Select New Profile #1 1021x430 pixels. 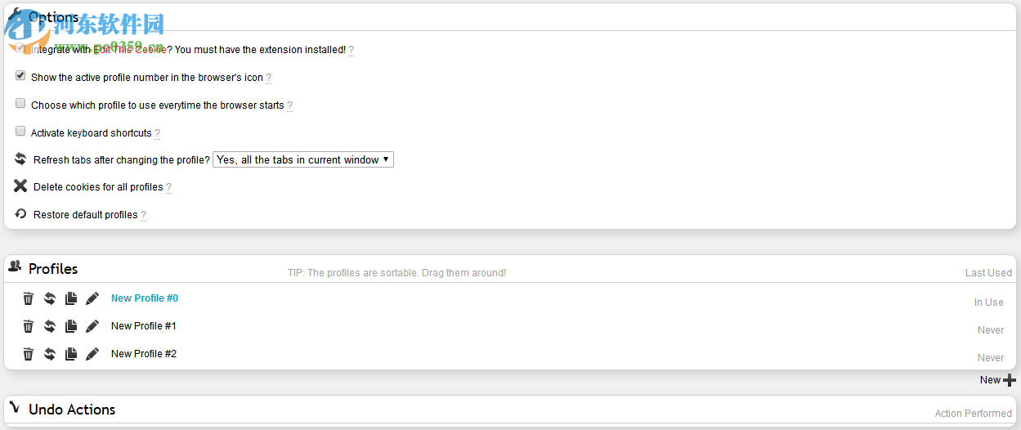coord(144,326)
